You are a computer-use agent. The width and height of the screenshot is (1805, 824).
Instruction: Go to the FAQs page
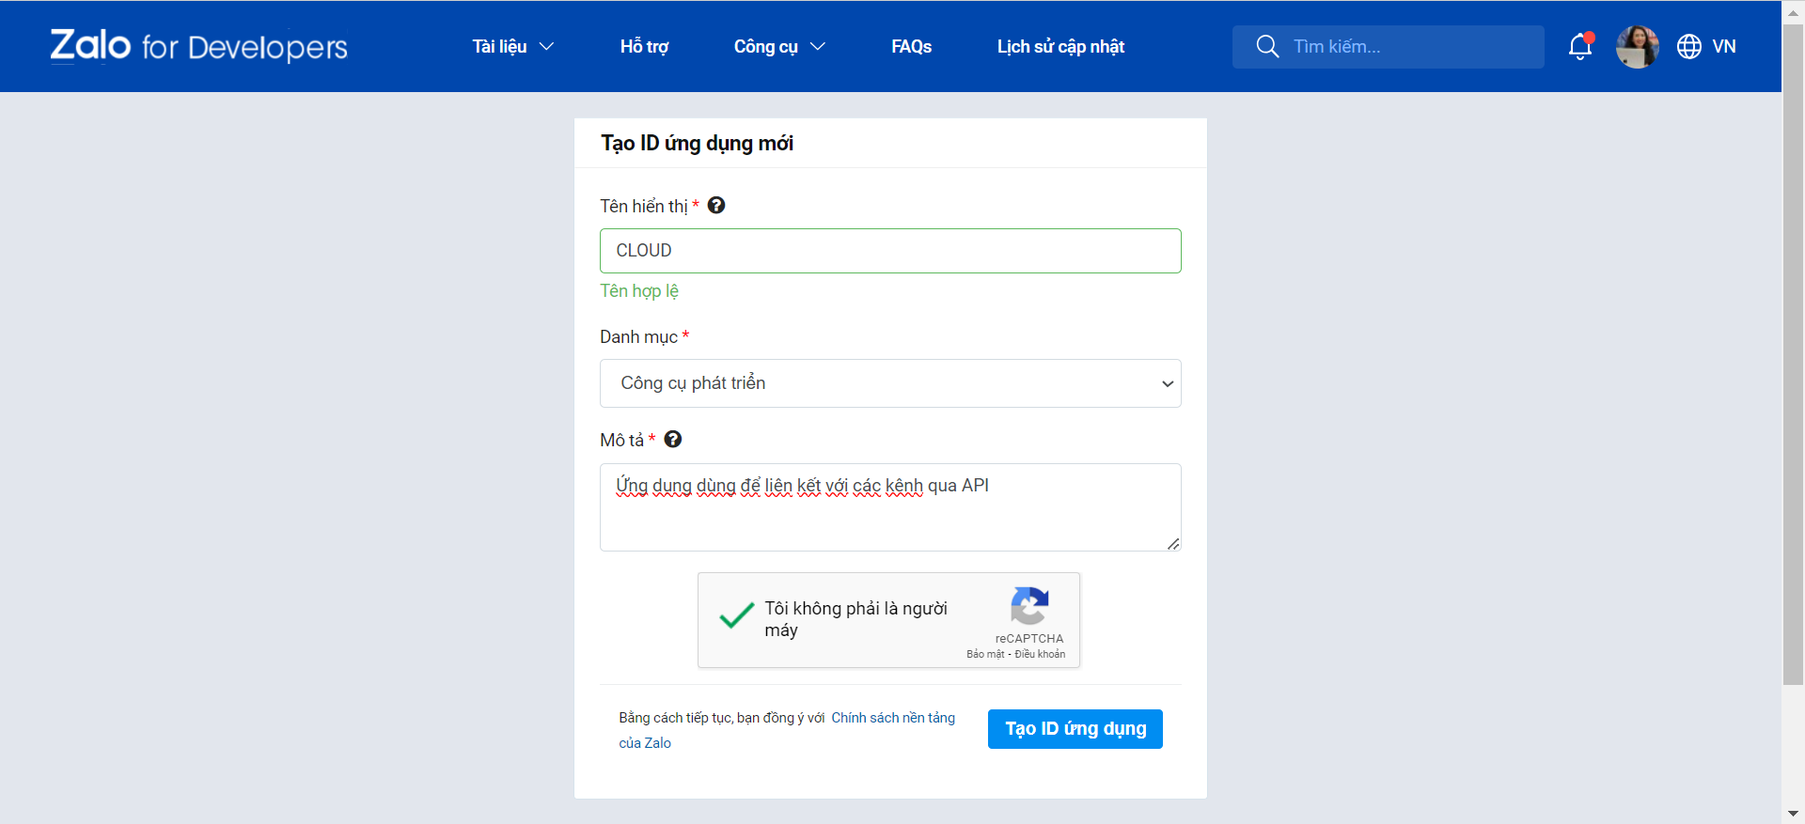tap(911, 46)
